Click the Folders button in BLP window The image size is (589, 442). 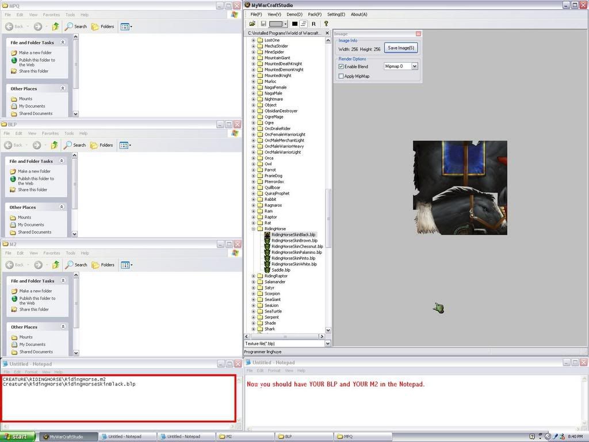pos(102,145)
